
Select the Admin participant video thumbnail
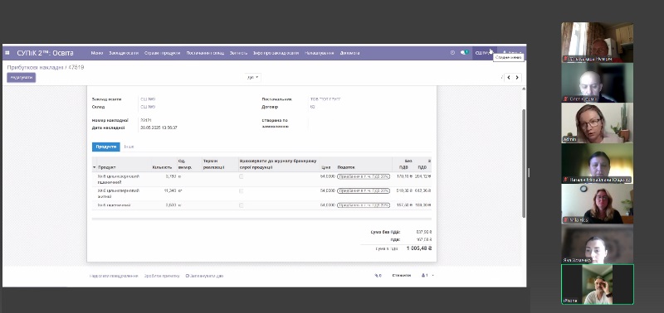click(597, 123)
